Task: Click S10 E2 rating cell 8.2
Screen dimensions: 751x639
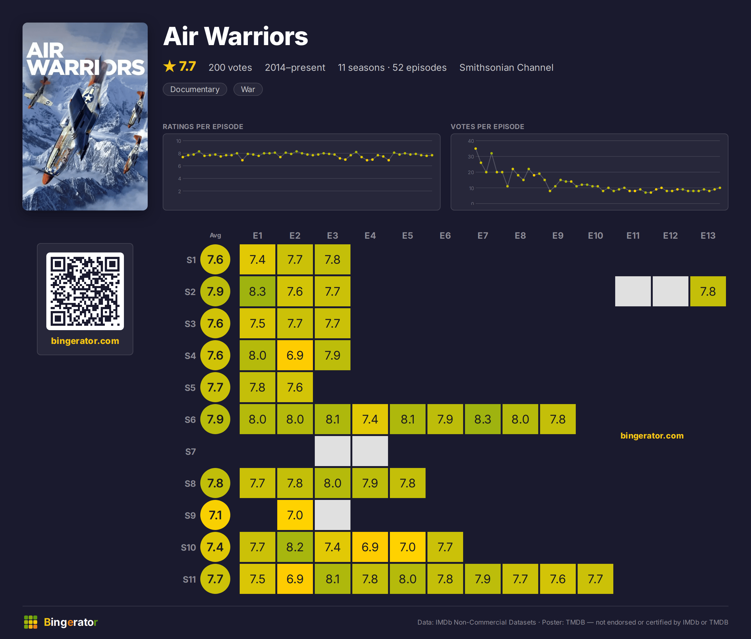Action: 295,547
